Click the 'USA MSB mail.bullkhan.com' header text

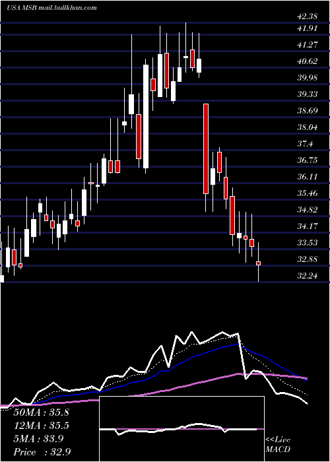(x=51, y=8)
